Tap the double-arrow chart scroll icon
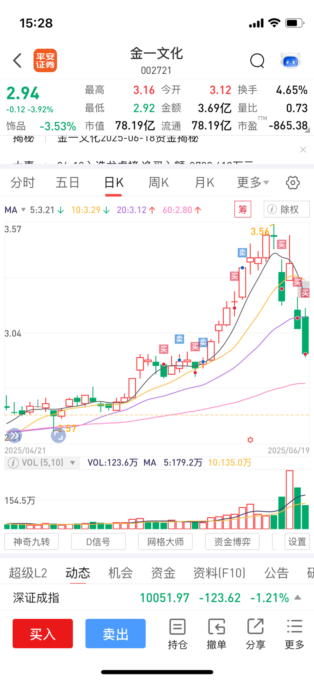This screenshot has width=314, height=681. click(14, 436)
